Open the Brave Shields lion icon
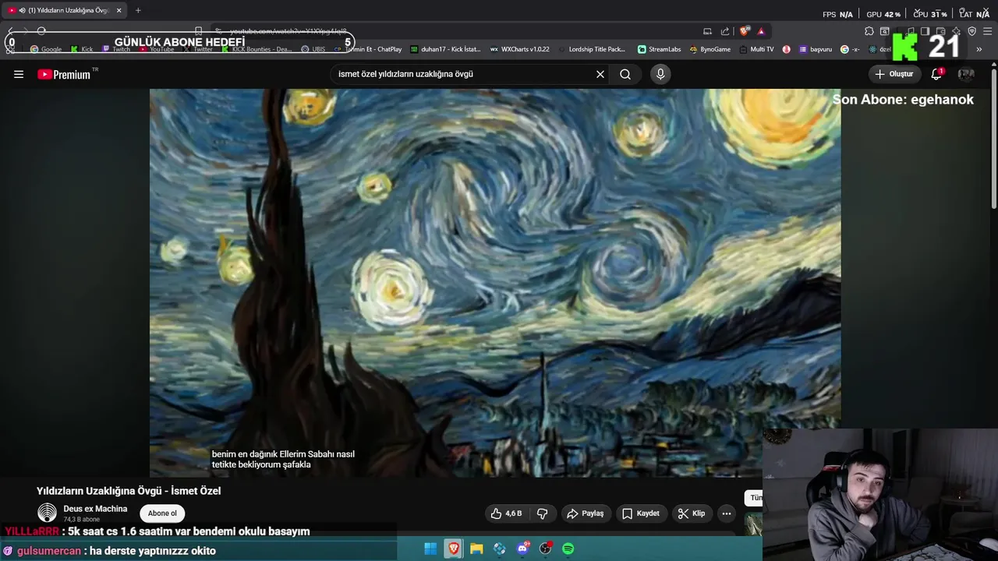Viewport: 998px width, 561px height. pyautogui.click(x=745, y=31)
